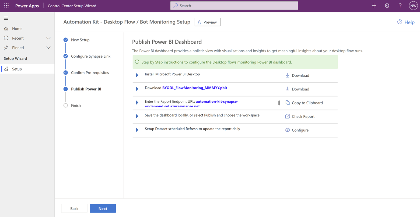Click the Setup wrench icon in sidebar
The height and width of the screenshot is (217, 420).
(x=6, y=69)
